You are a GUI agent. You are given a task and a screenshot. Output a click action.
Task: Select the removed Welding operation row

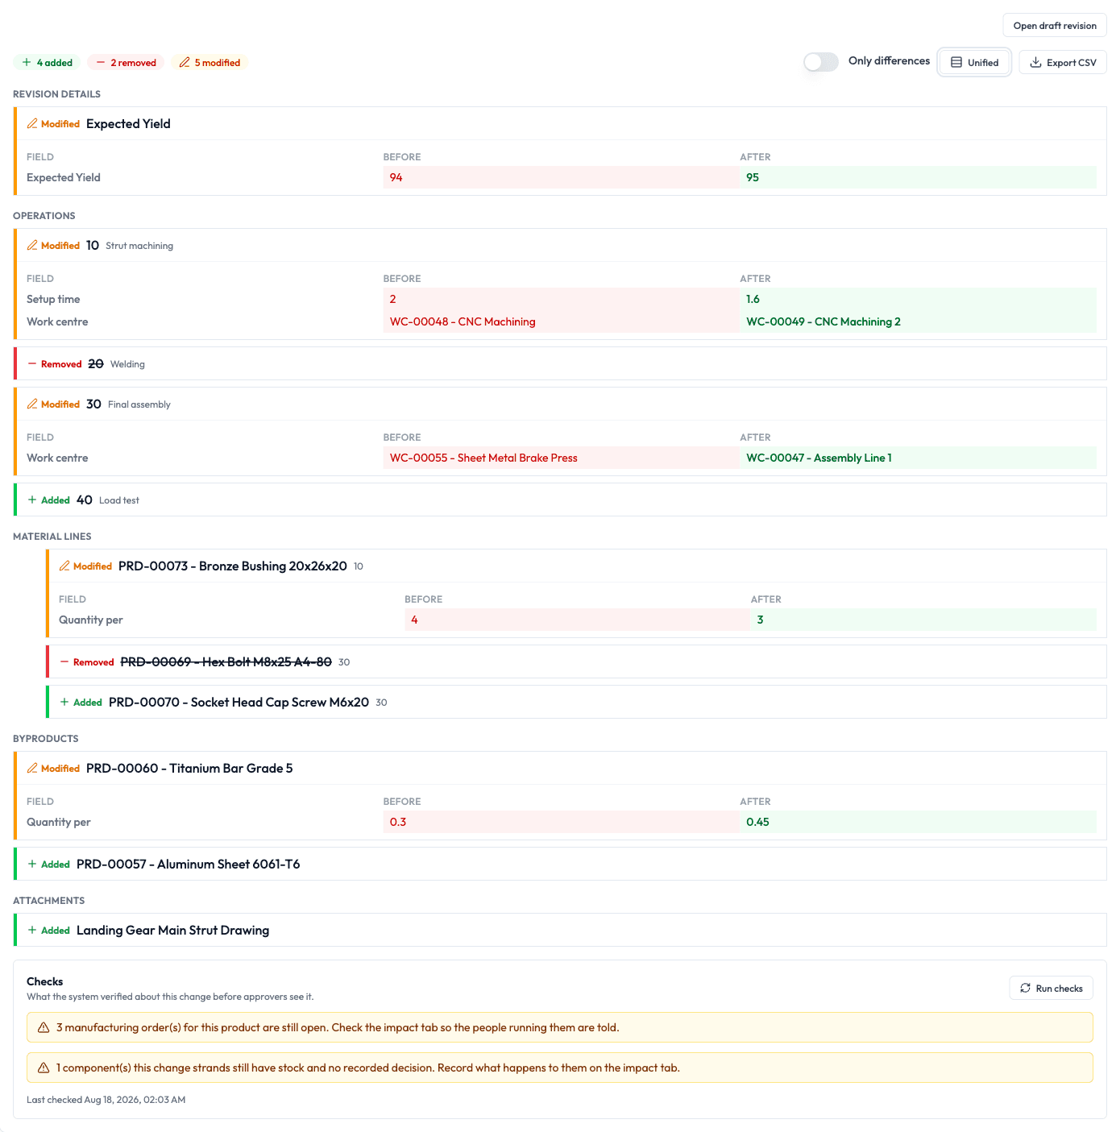click(x=560, y=363)
